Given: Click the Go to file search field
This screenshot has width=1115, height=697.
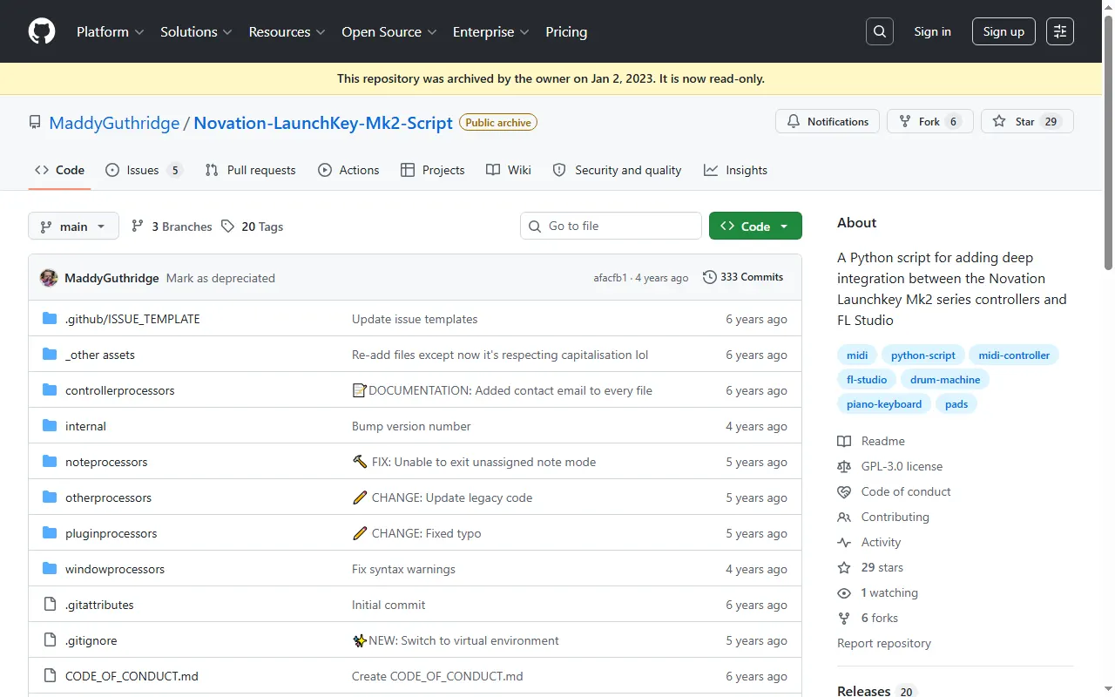Looking at the screenshot, I should click(611, 227).
